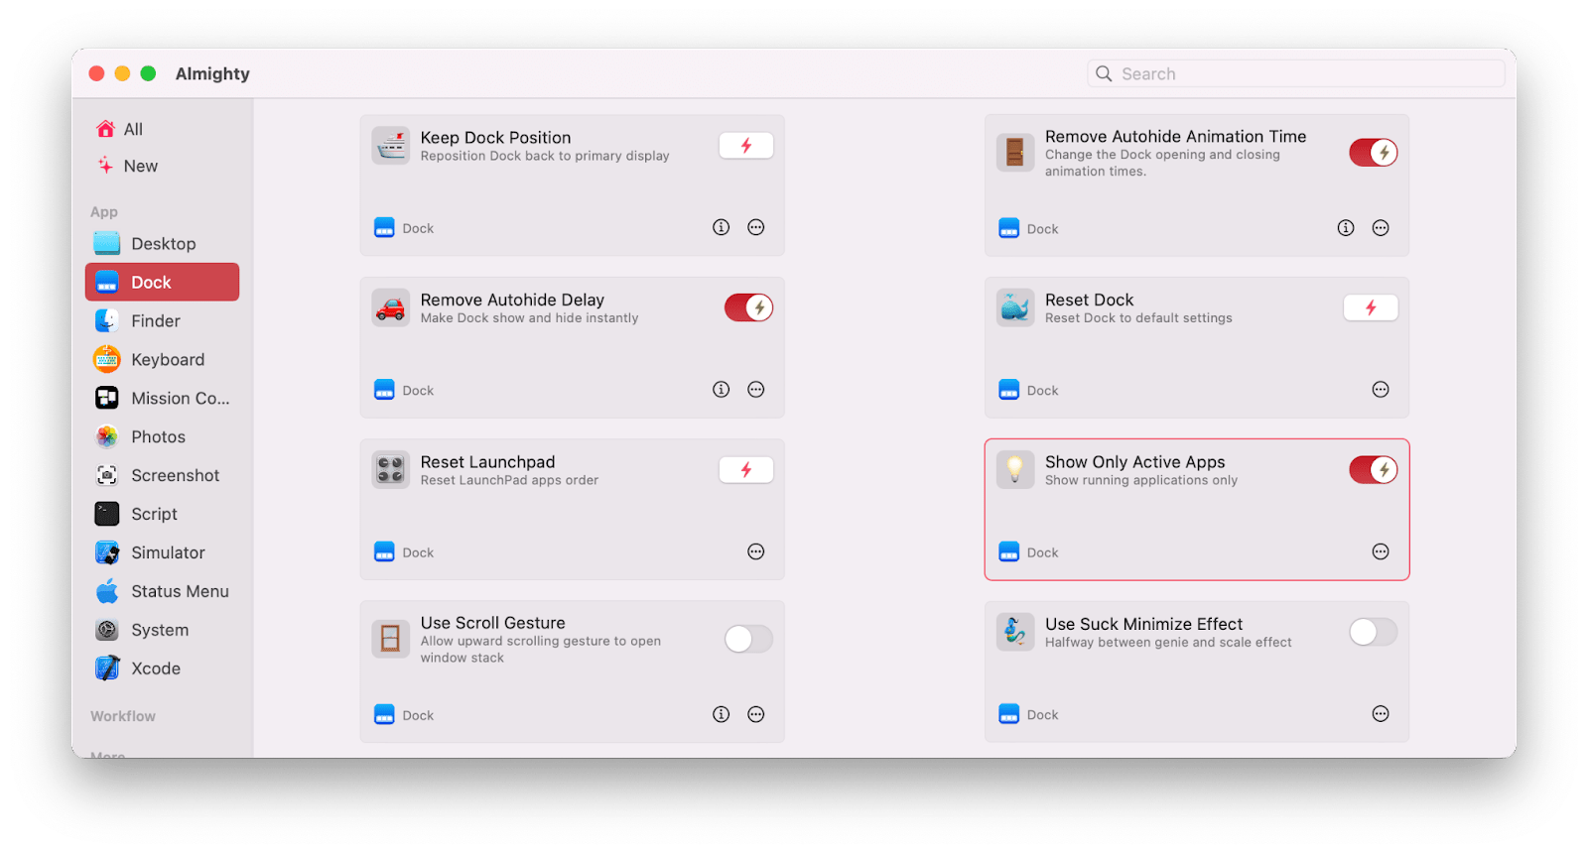1588x853 pixels.
Task: Click the Dock tag on Remove Autohide Delay card
Action: [404, 390]
